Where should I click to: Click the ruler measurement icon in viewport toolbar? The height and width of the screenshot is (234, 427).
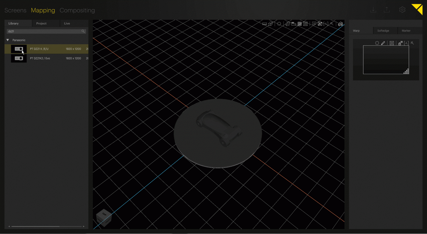(x=265, y=24)
